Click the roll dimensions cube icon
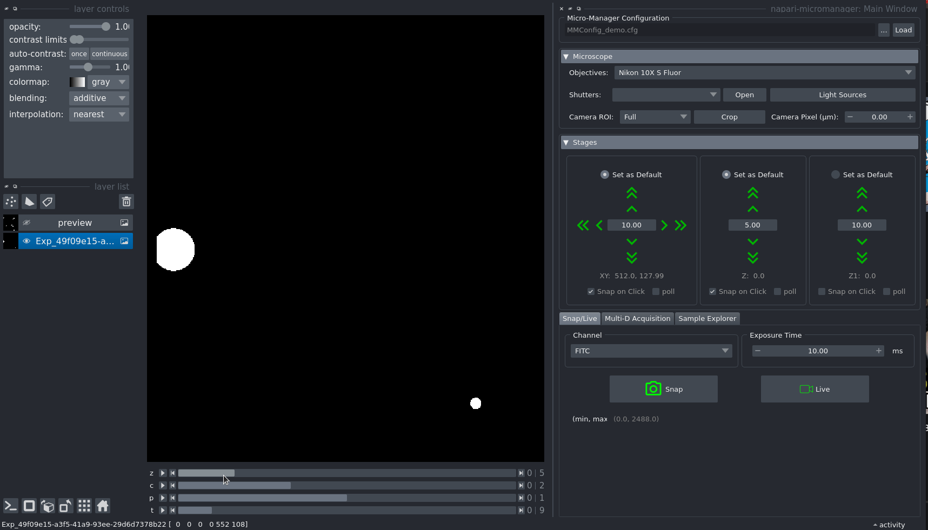Image resolution: width=928 pixels, height=530 pixels. click(48, 506)
